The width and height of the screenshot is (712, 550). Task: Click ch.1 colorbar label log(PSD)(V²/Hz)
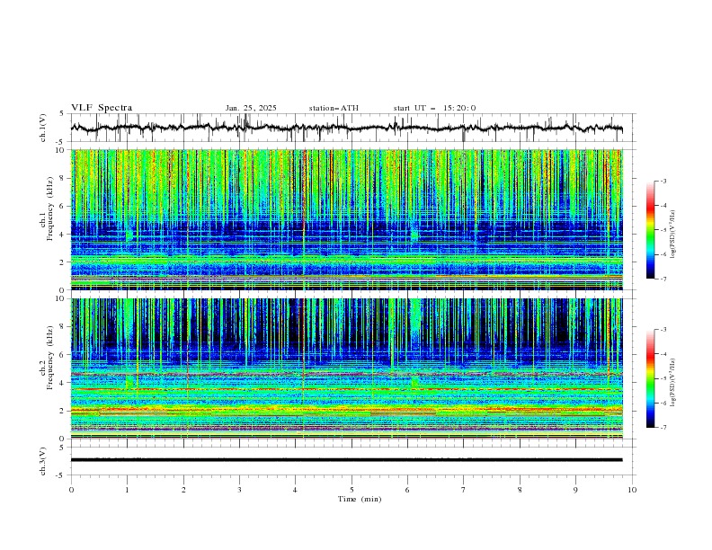click(x=672, y=235)
